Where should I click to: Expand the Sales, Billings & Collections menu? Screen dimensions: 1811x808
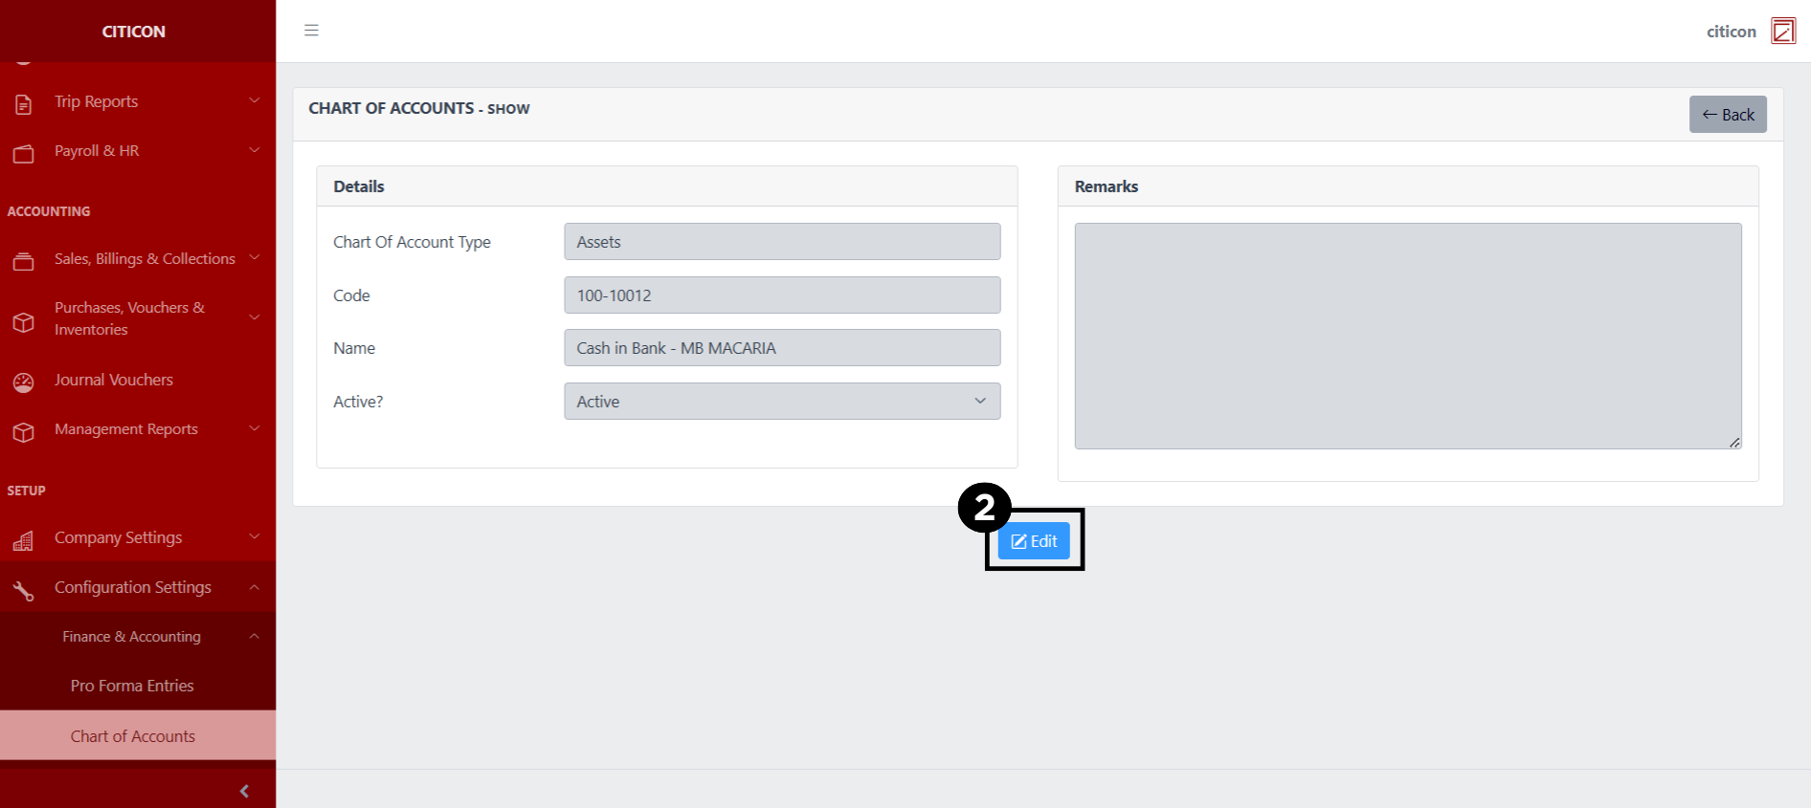pos(144,259)
